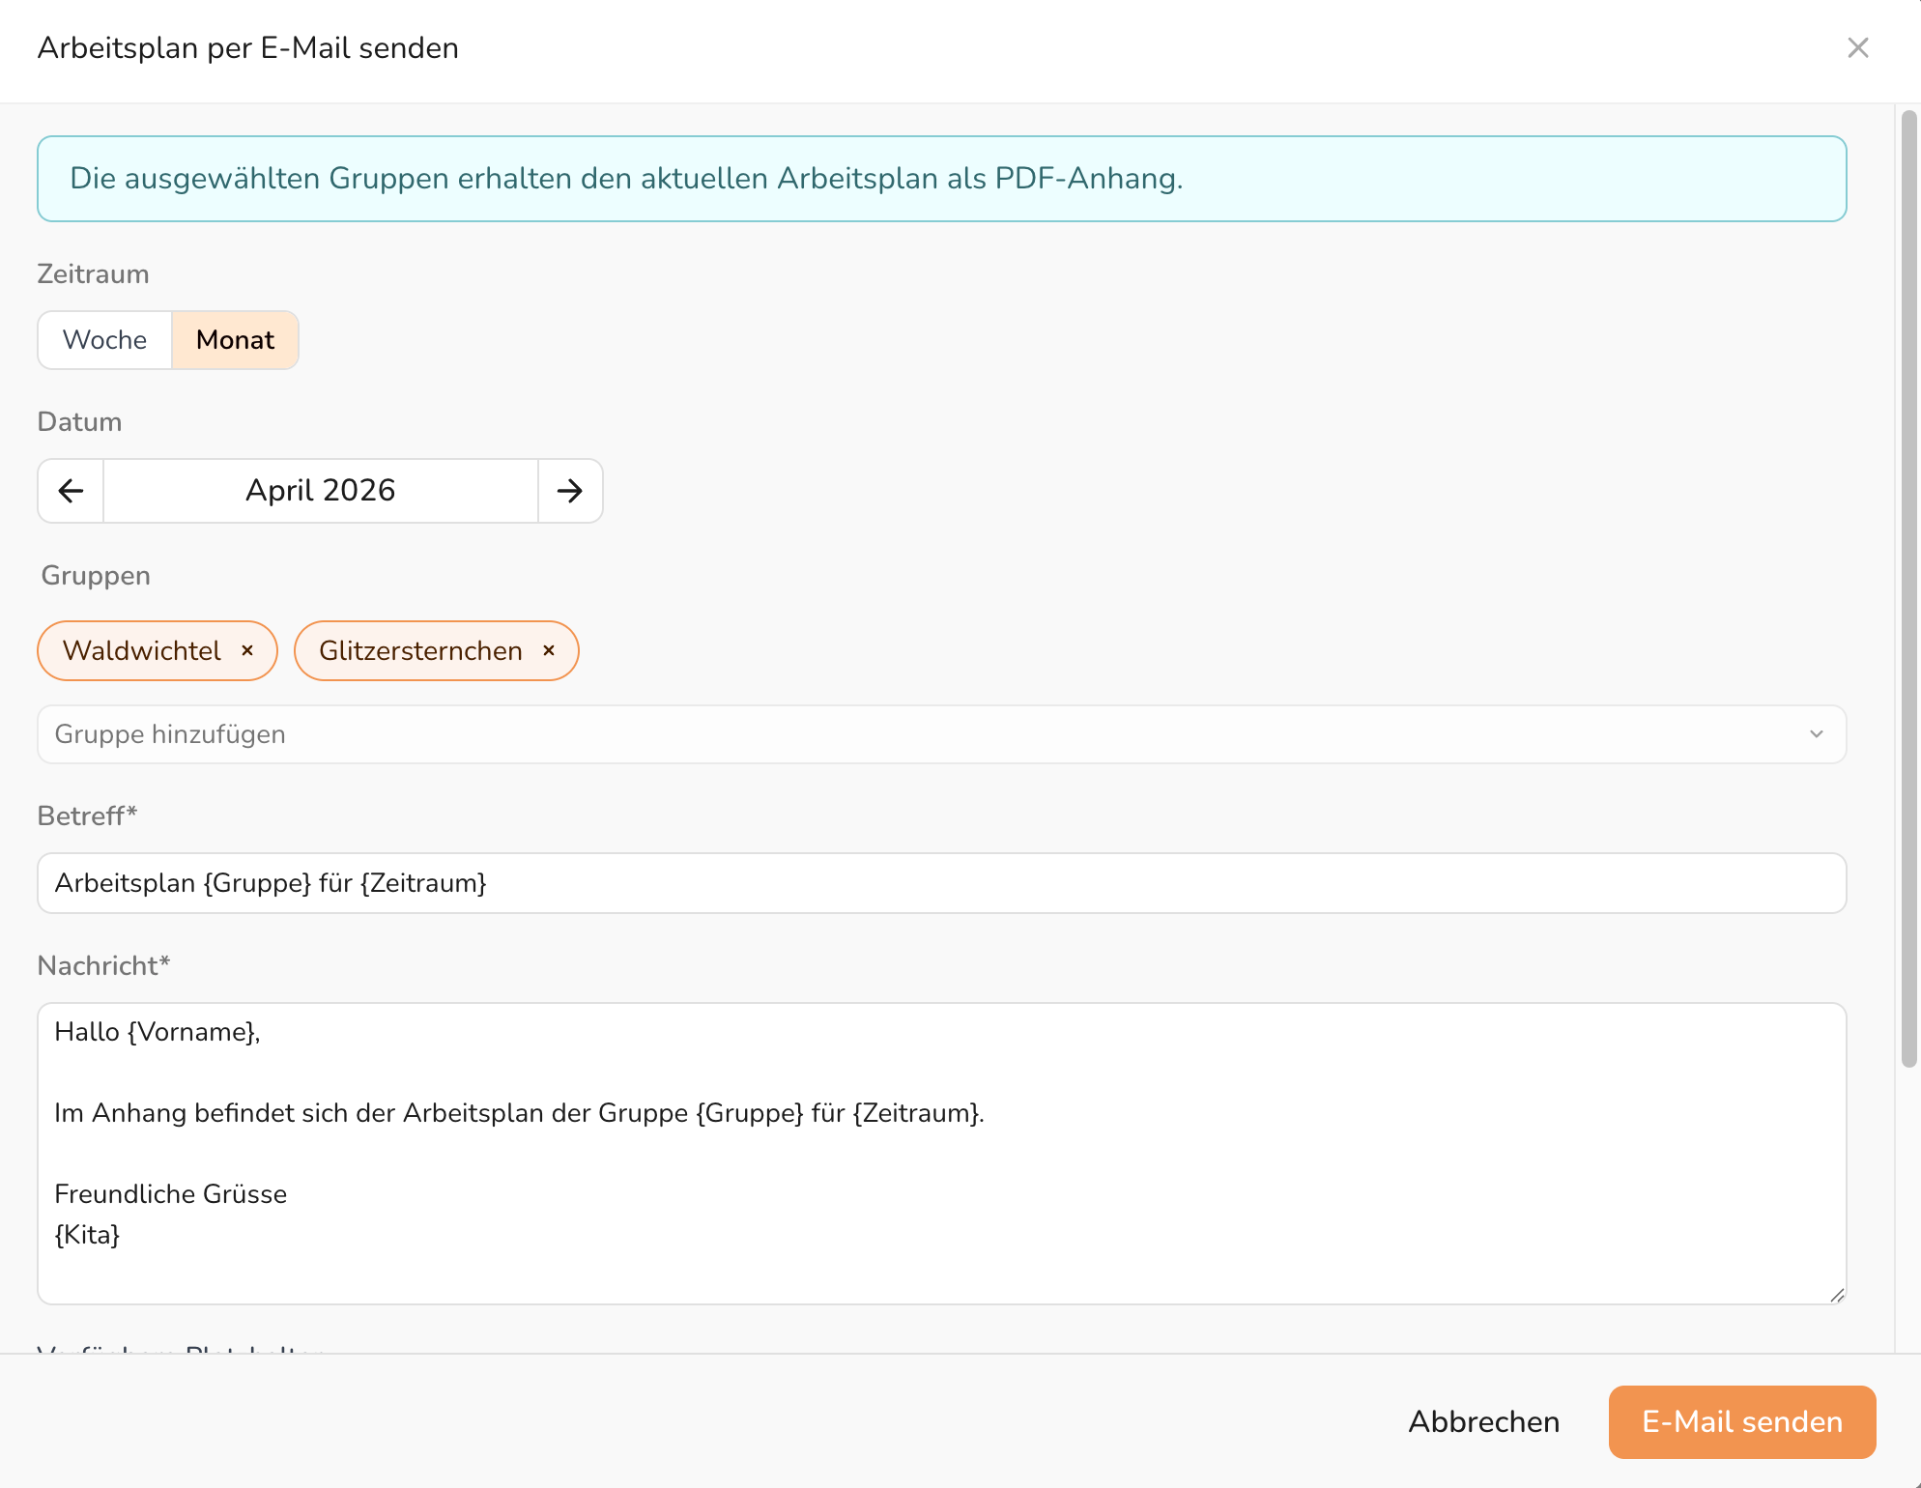The height and width of the screenshot is (1488, 1921).
Task: Click the Betreff subject input field
Action: [941, 883]
